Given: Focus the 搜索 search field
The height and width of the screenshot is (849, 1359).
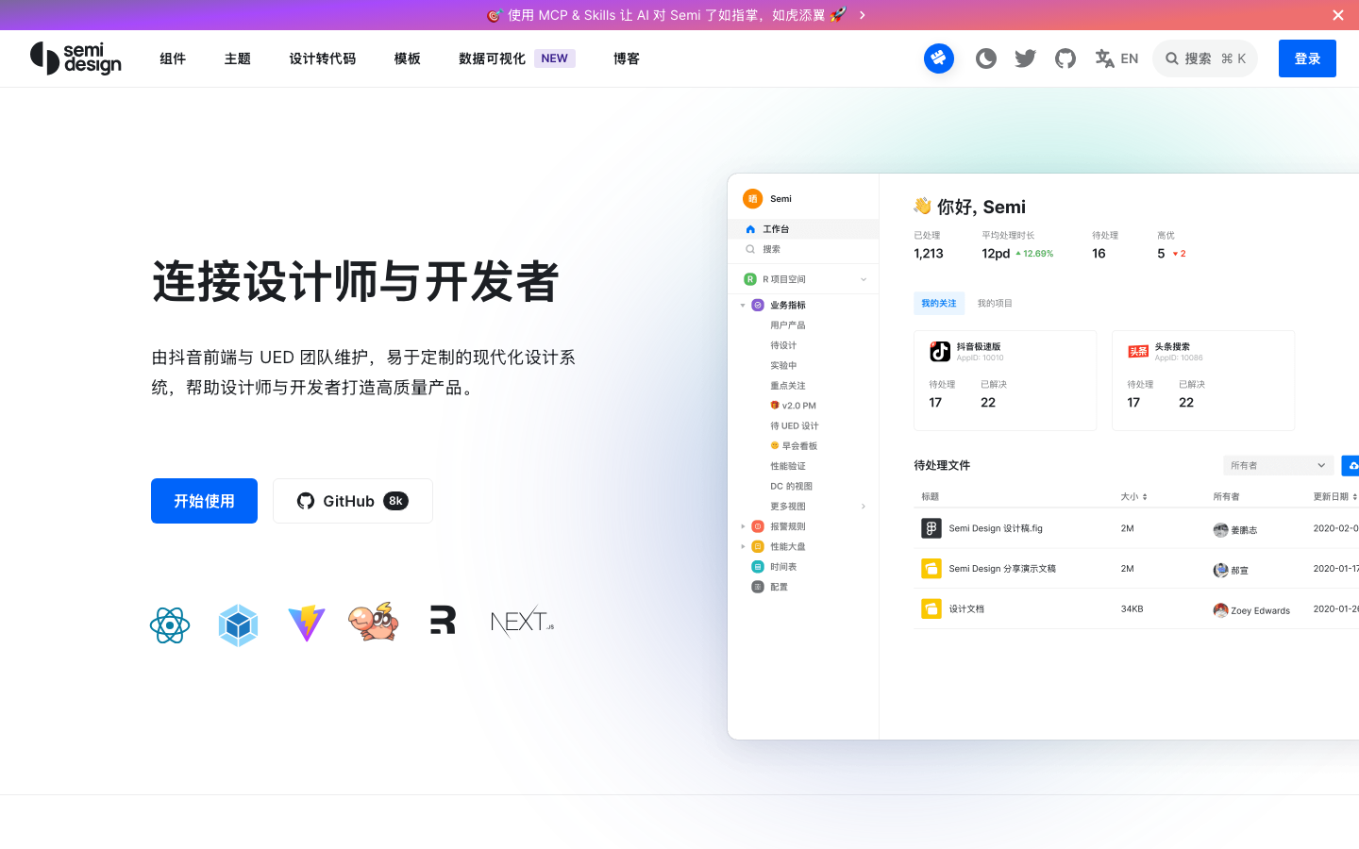Looking at the screenshot, I should point(1205,58).
